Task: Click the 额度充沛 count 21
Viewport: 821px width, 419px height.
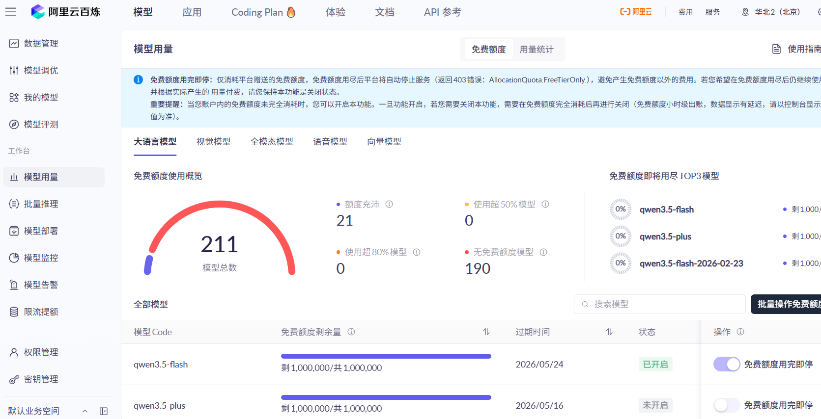Action: coord(345,221)
